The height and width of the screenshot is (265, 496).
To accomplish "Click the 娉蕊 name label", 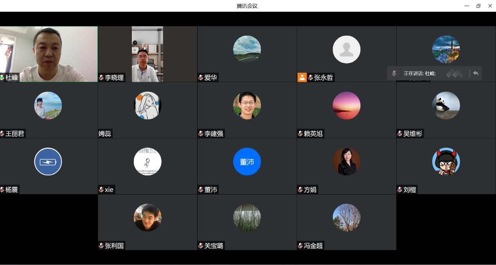I will (x=105, y=133).
